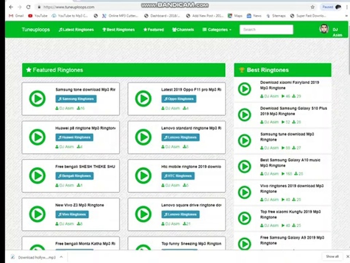Play Lenovo standard ringtone

(x=143, y=137)
